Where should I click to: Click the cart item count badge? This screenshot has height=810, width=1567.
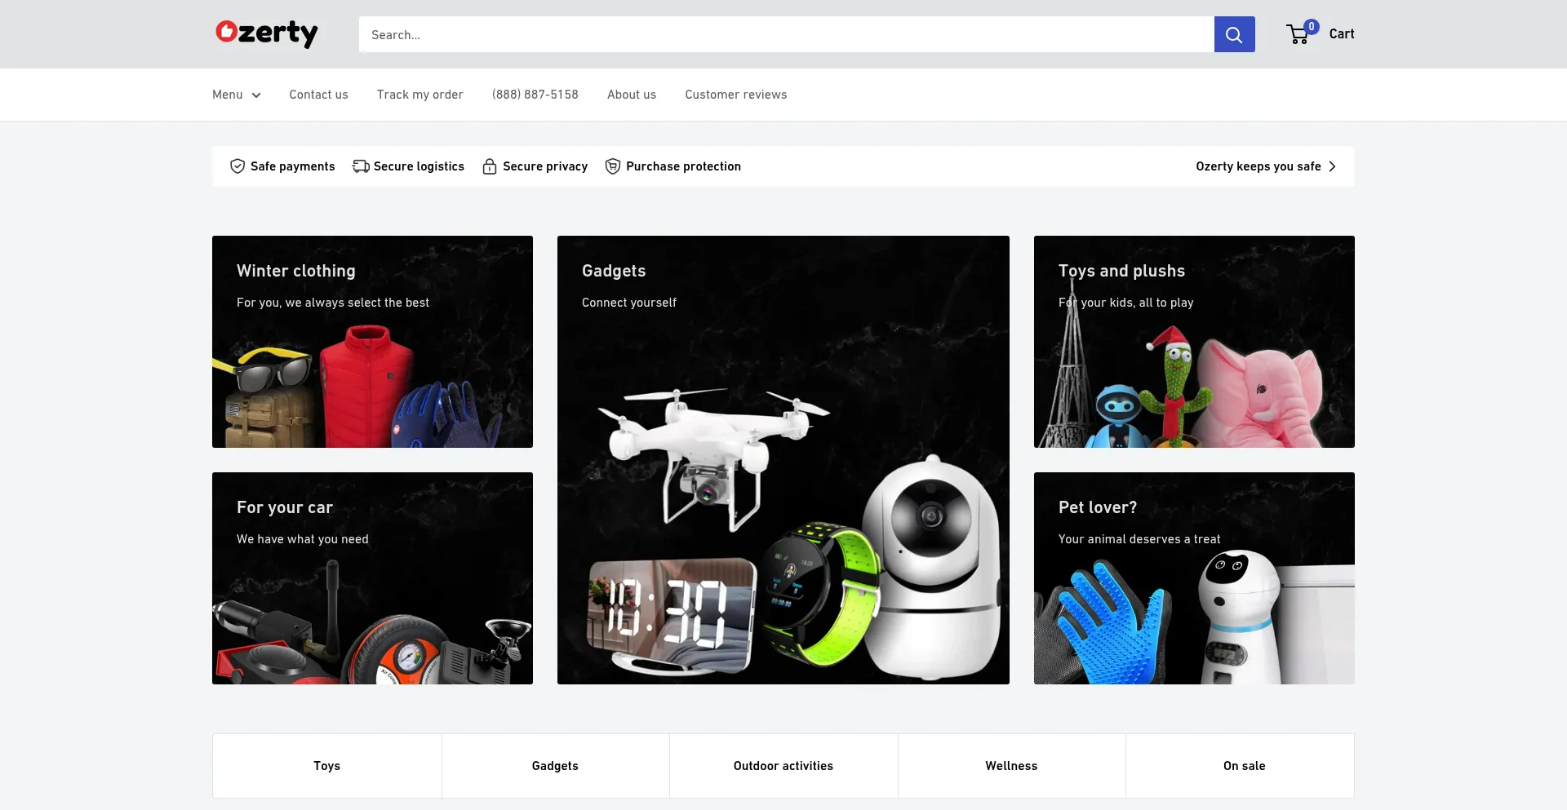(1312, 26)
